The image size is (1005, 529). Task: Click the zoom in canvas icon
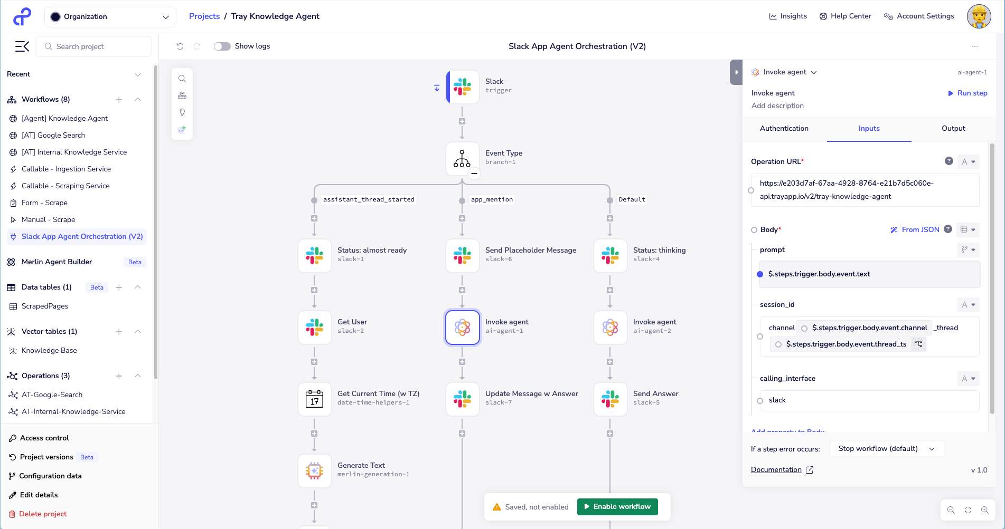pos(984,510)
